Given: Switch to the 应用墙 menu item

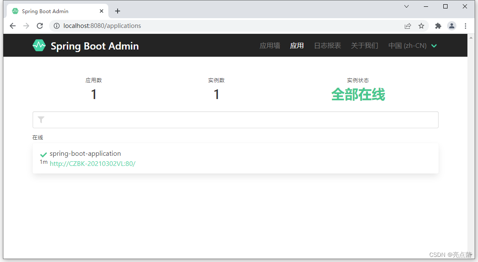Looking at the screenshot, I should pyautogui.click(x=269, y=45).
